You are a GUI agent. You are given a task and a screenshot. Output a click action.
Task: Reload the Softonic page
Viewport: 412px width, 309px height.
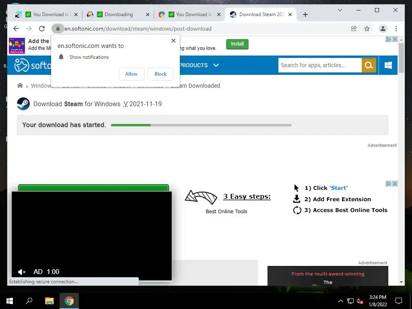pos(42,29)
